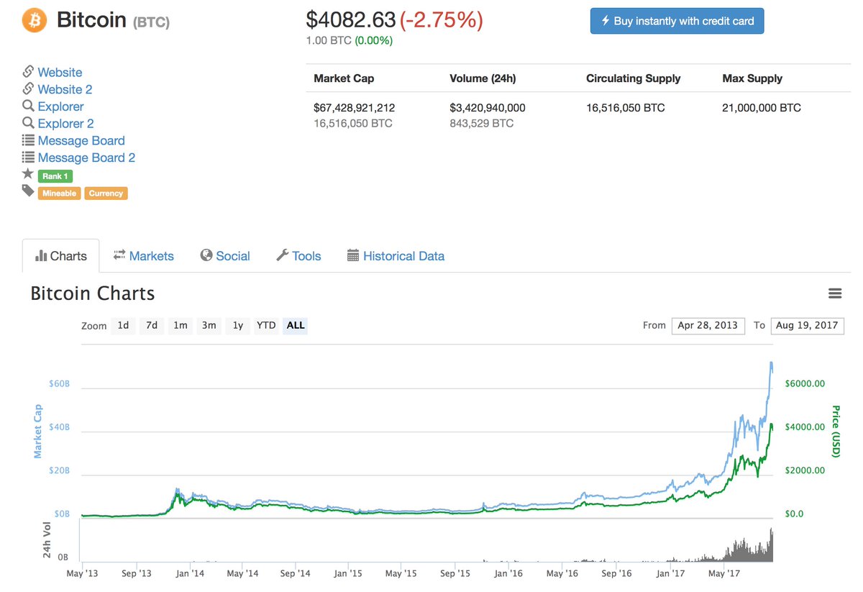The width and height of the screenshot is (863, 592).
Task: Open the Explorer link
Action: (60, 106)
